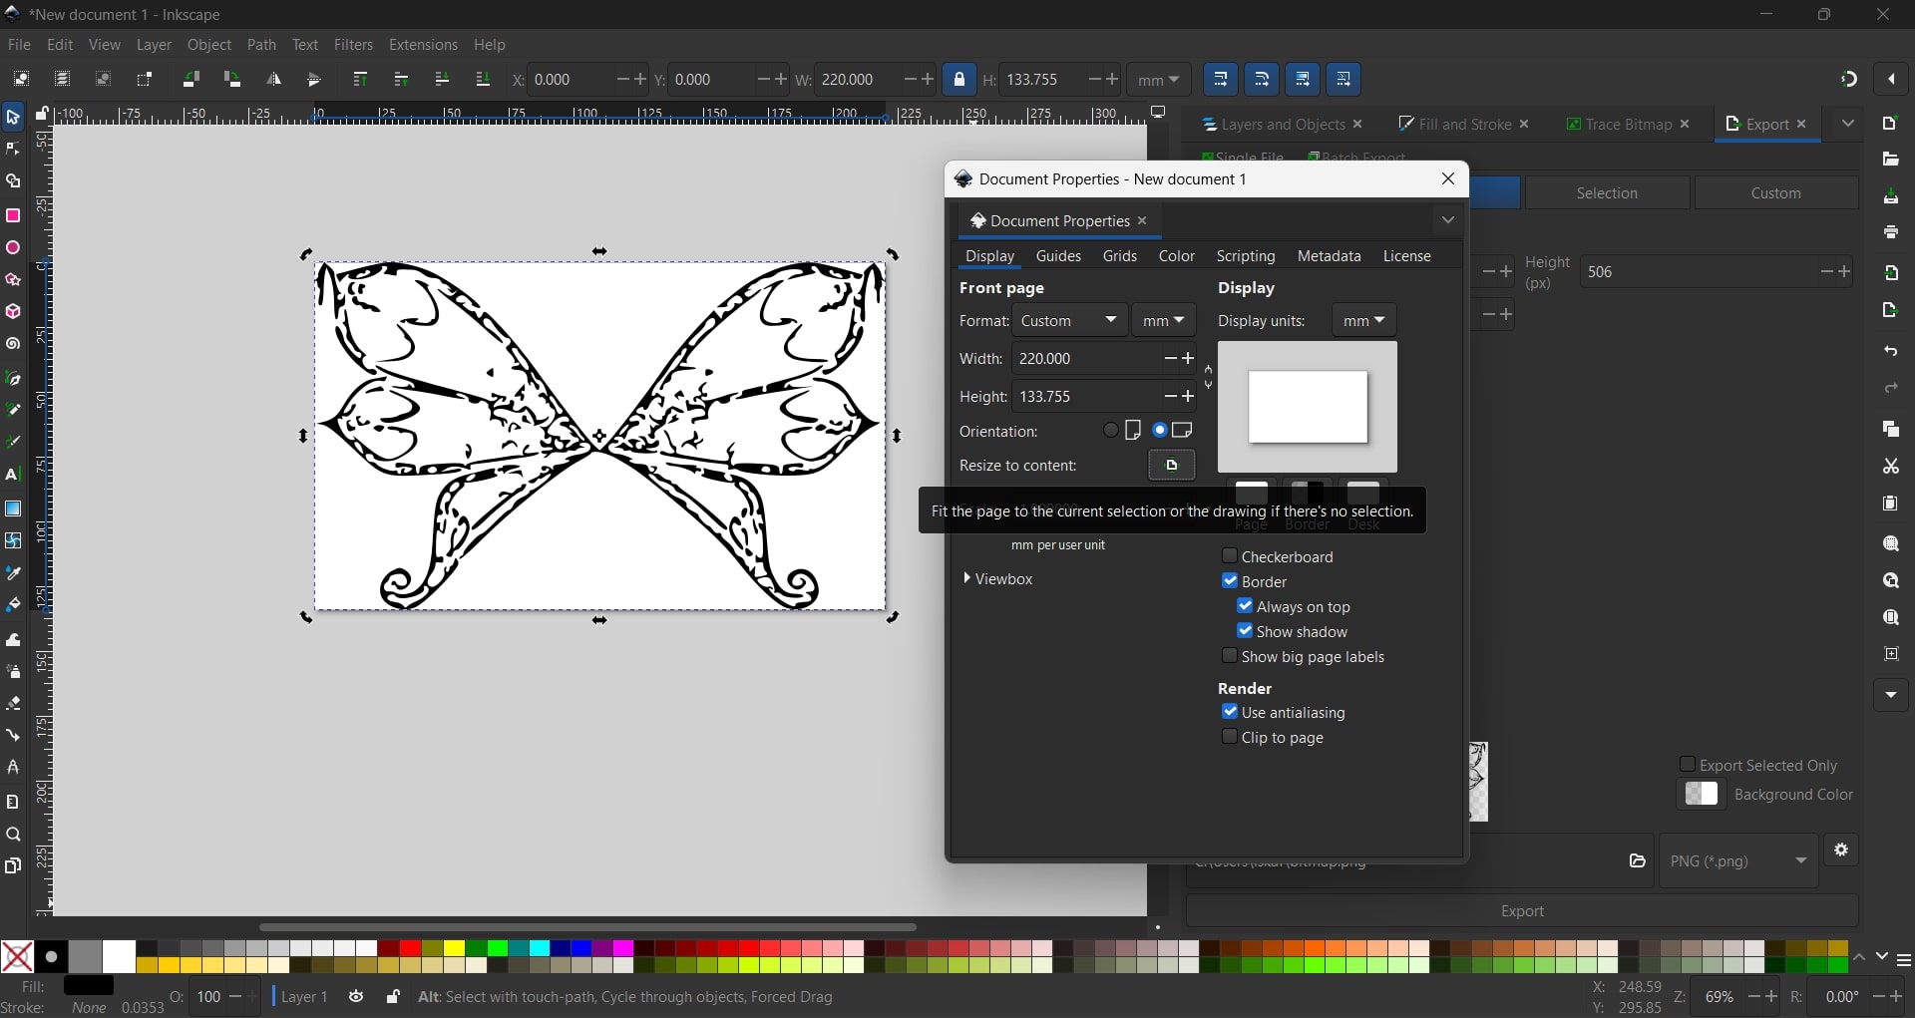The height and width of the screenshot is (1018, 1915).
Task: Click the black Fill color indicator
Action: point(89,986)
